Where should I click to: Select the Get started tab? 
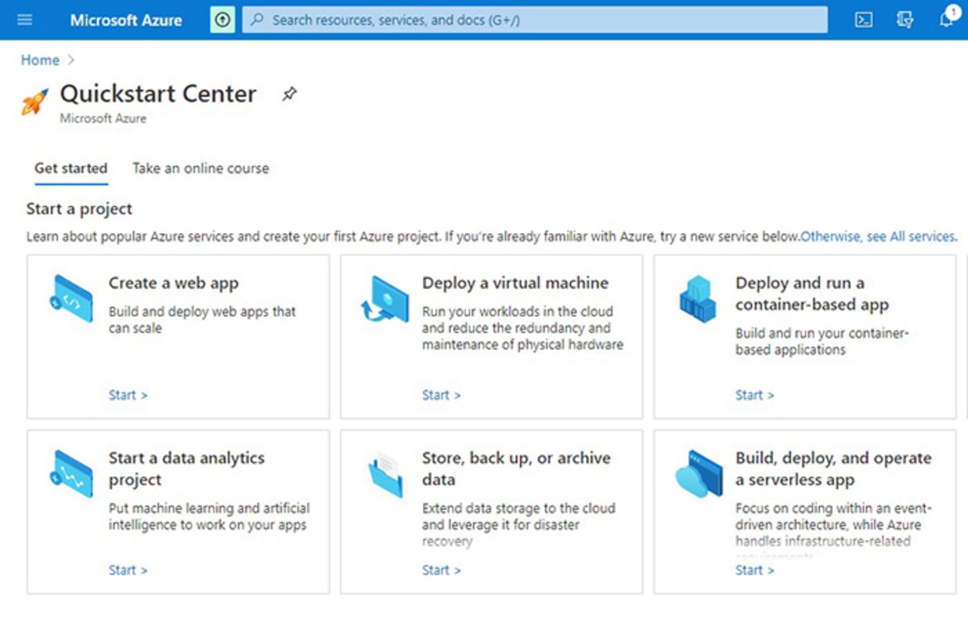(71, 168)
